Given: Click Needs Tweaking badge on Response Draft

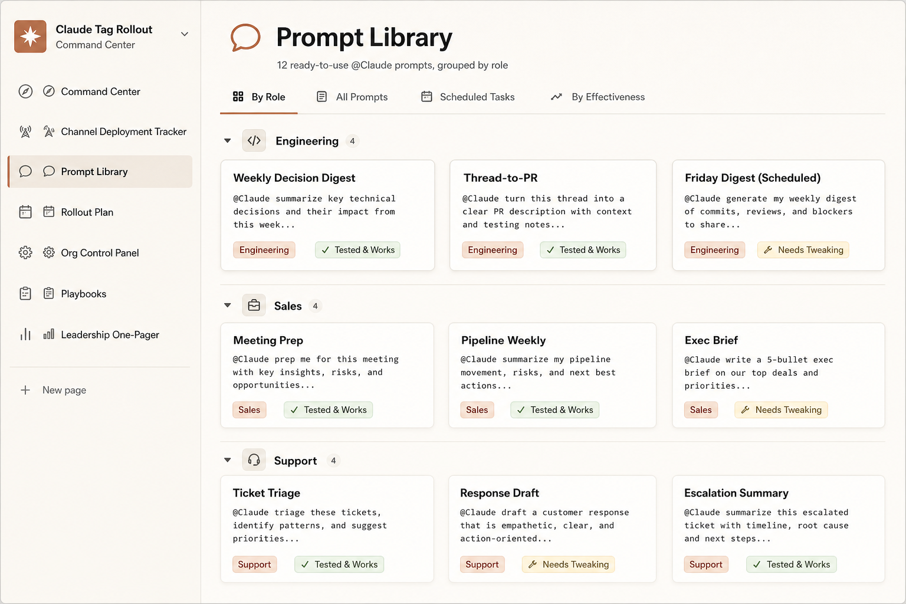Looking at the screenshot, I should 568,564.
